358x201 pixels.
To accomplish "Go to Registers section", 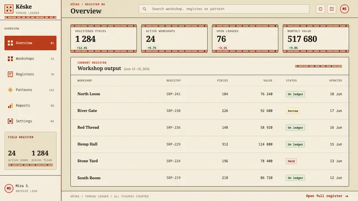I will (x=30, y=74).
